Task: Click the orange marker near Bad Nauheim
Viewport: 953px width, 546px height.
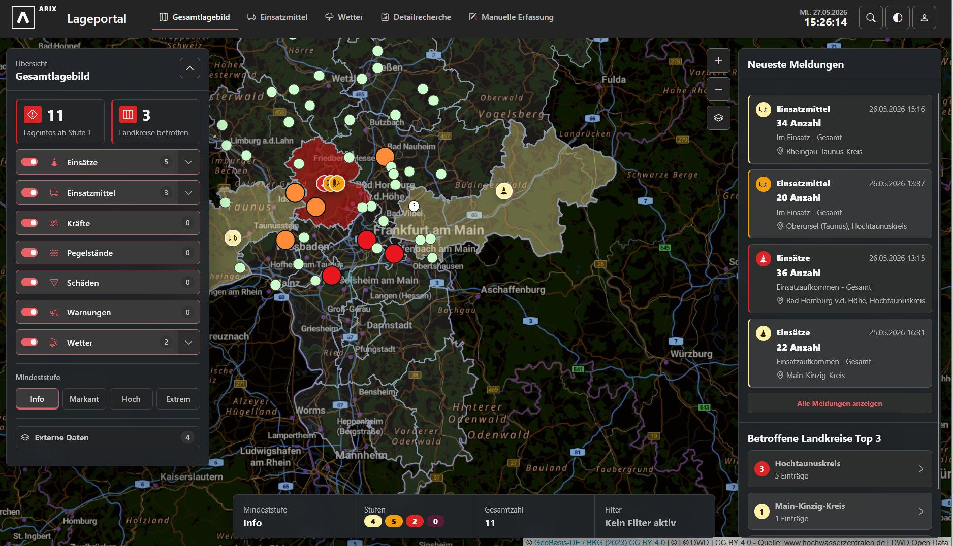Action: click(x=385, y=157)
